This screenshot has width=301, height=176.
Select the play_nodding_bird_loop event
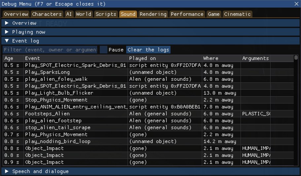point(148,141)
